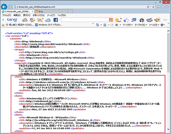Collapse the image XML node
This screenshot has width=171, height=134.
[12, 50]
